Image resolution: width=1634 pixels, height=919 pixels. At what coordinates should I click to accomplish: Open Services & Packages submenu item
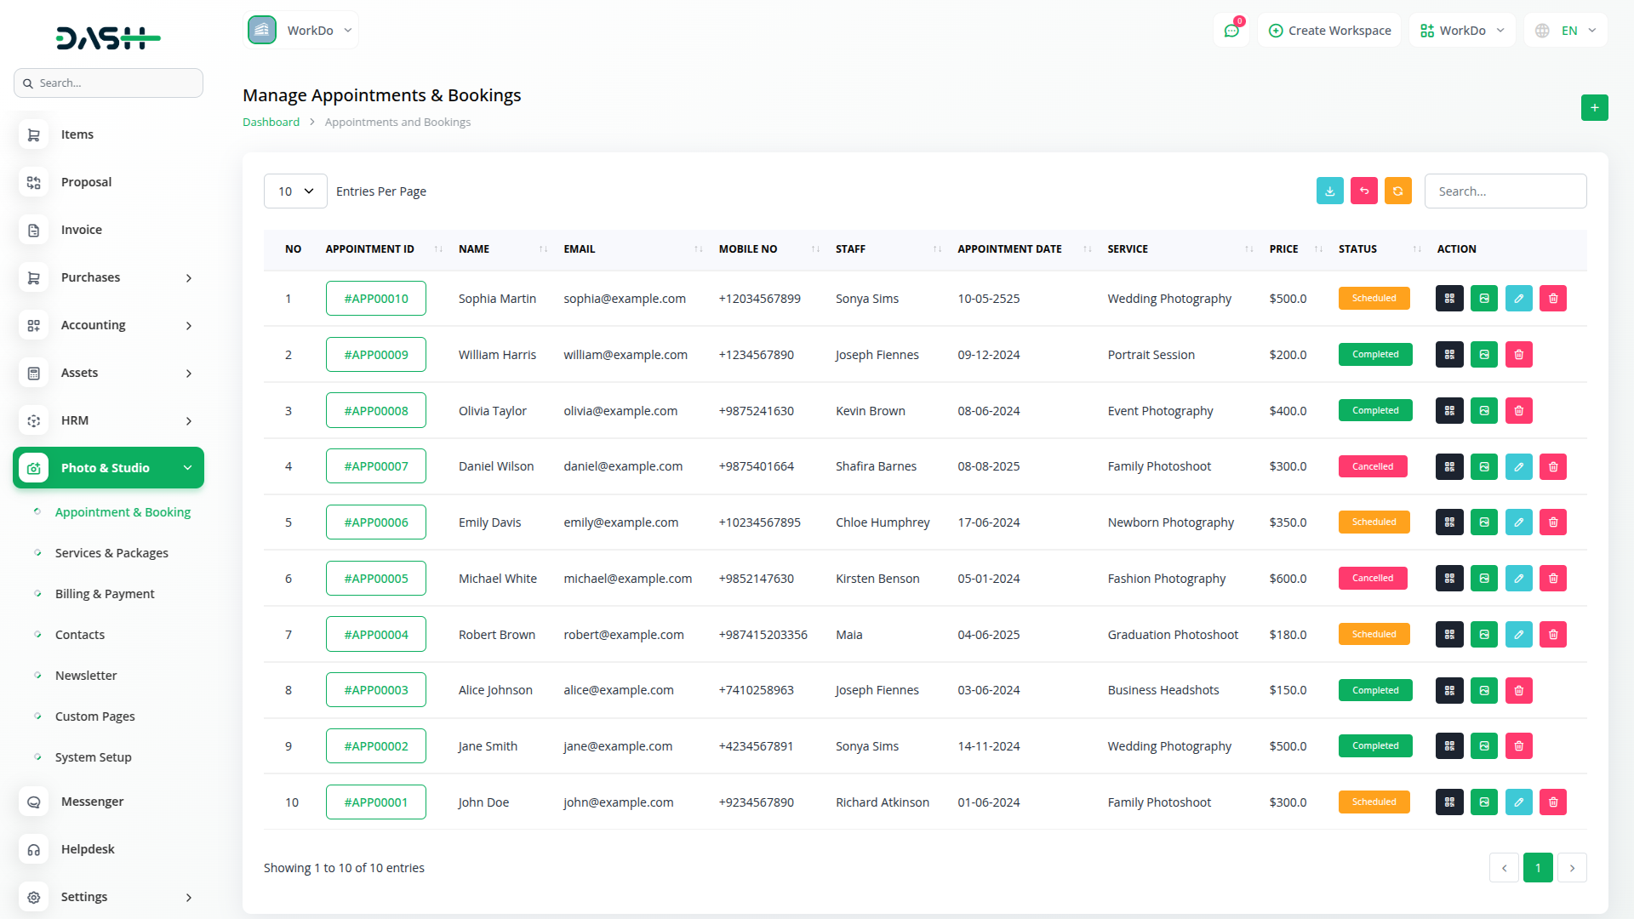point(111,553)
